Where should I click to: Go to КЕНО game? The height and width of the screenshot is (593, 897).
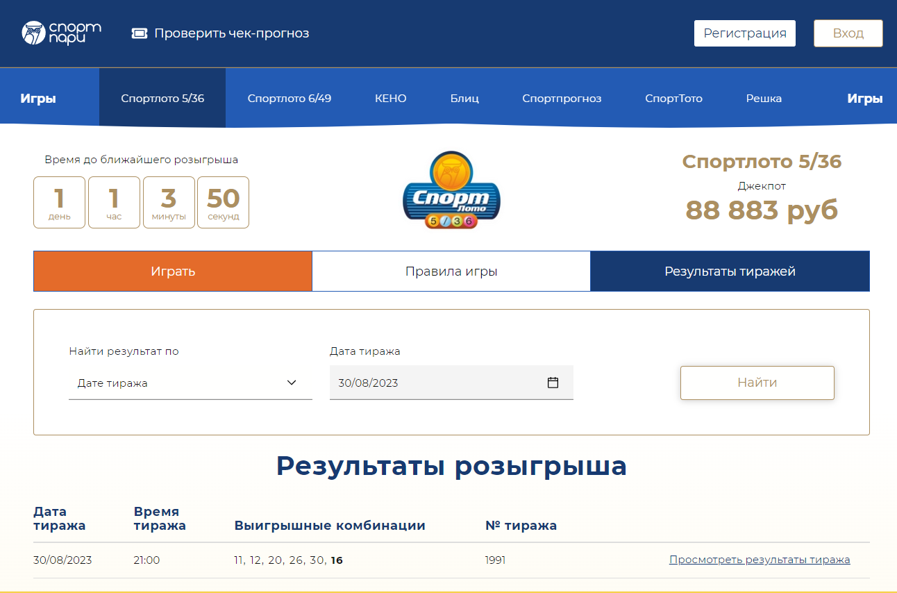pyautogui.click(x=391, y=99)
